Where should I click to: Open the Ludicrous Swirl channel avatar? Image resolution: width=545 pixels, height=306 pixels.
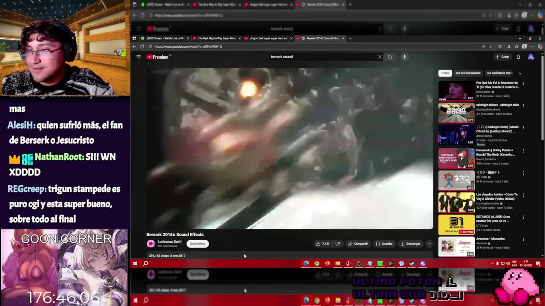[x=151, y=244]
